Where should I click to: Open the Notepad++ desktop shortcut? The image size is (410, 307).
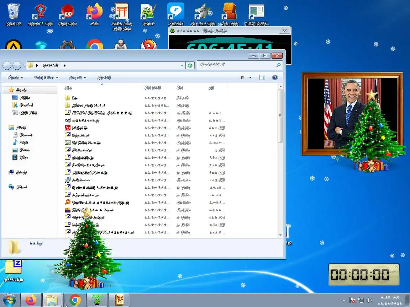[148, 14]
